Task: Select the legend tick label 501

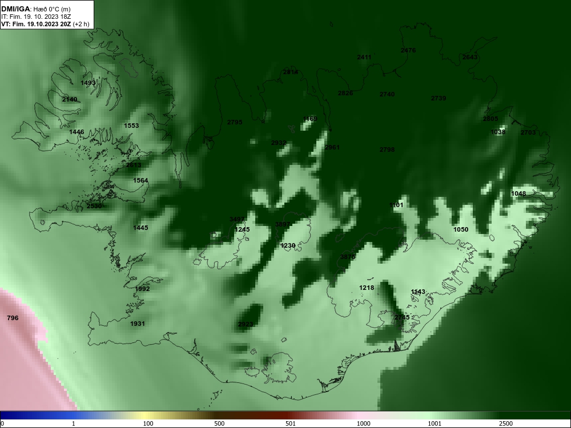Action: click(291, 423)
